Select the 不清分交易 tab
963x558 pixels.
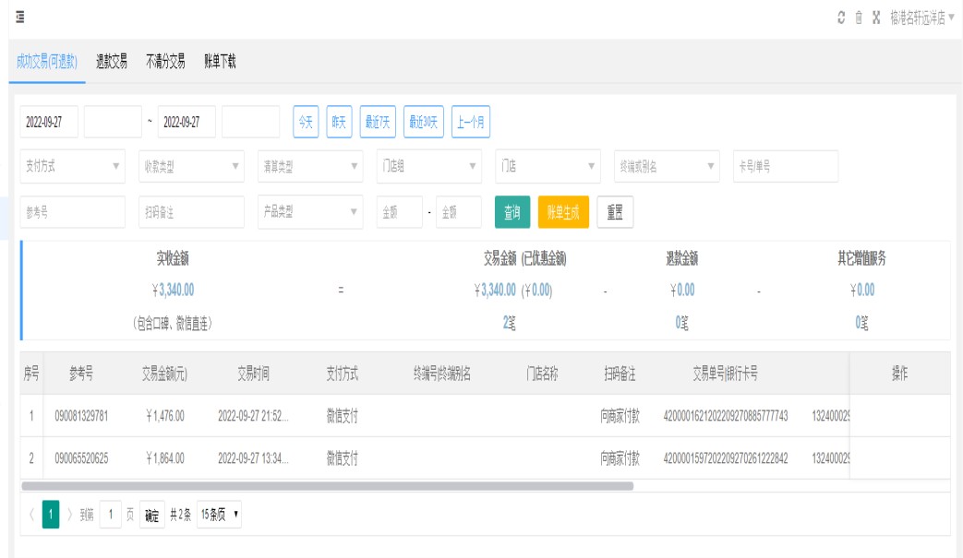[165, 62]
